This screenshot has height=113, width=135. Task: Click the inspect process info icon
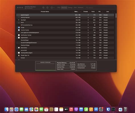47,8
